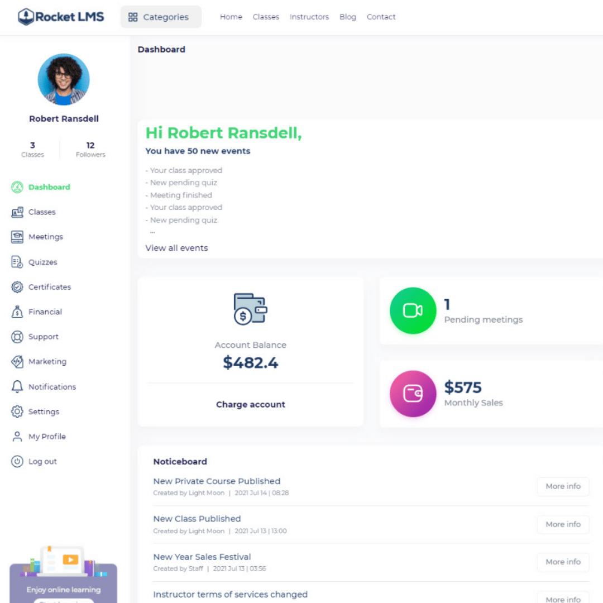Click the Log out power icon
The height and width of the screenshot is (603, 603).
[17, 461]
